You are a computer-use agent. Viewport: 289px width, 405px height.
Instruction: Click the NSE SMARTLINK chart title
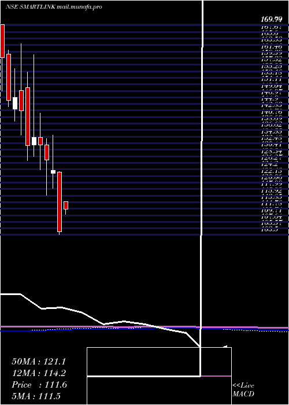point(54,7)
